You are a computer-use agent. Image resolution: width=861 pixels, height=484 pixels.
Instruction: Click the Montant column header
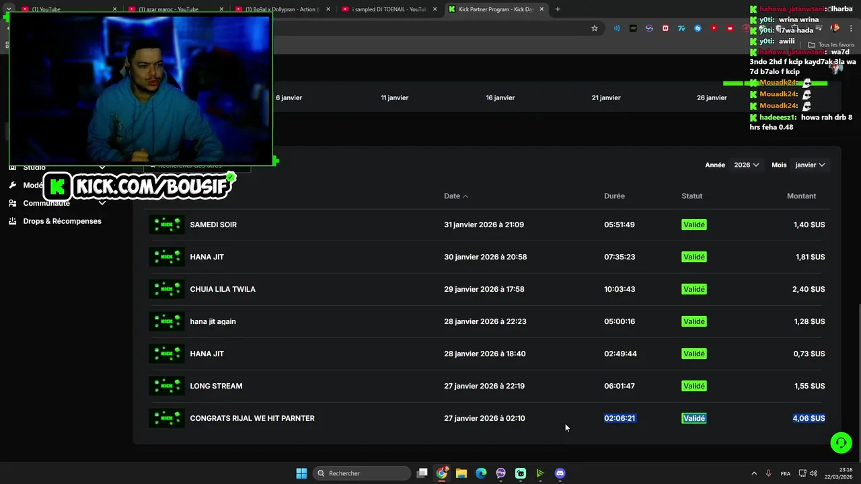801,196
